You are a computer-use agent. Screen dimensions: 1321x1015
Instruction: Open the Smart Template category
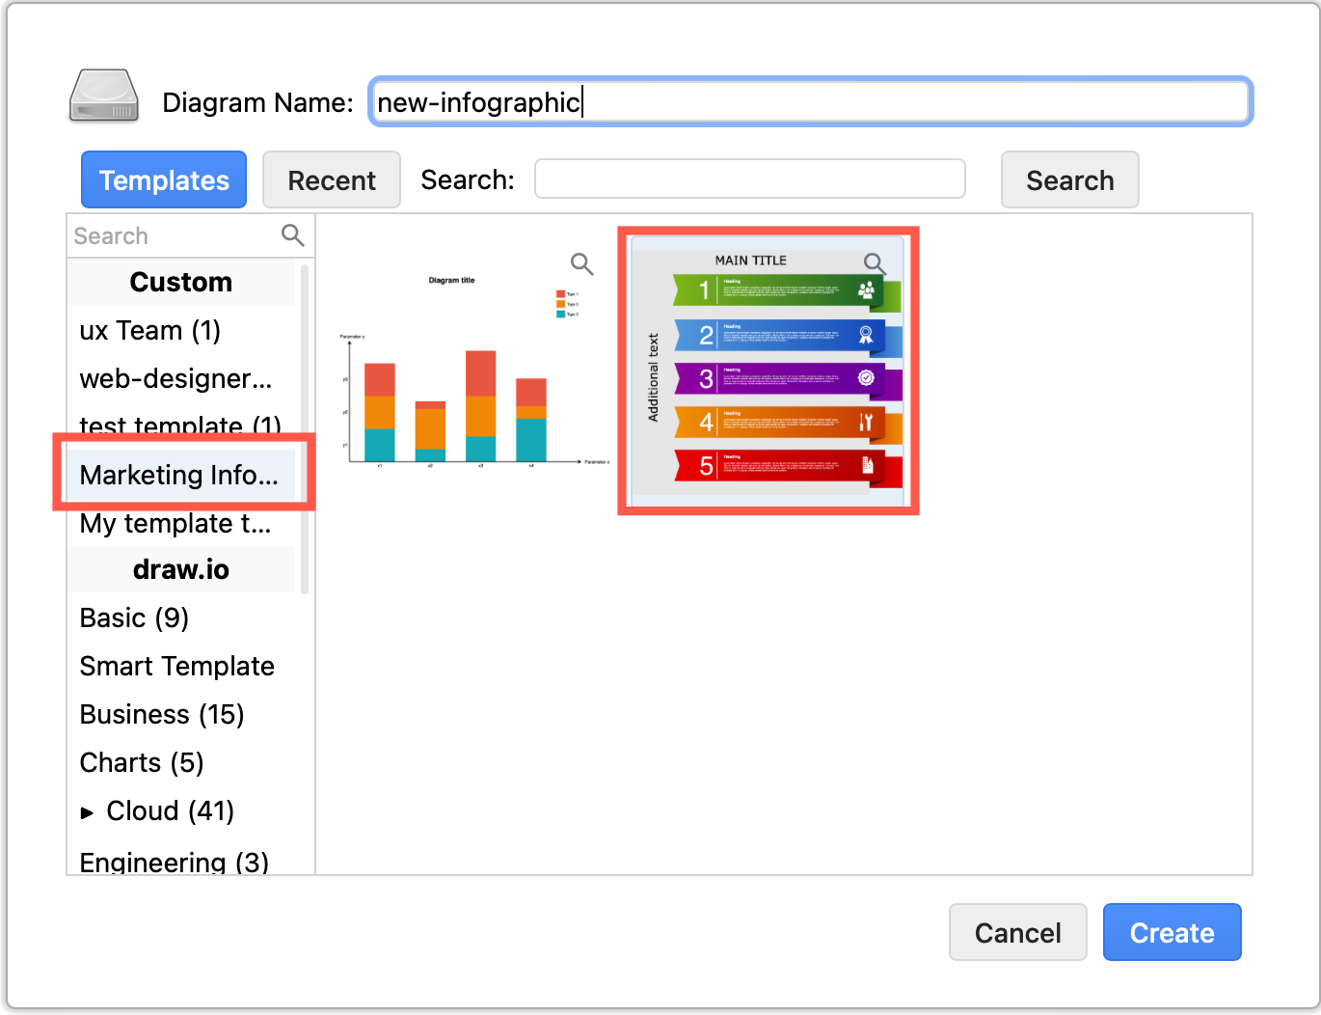pyautogui.click(x=176, y=666)
